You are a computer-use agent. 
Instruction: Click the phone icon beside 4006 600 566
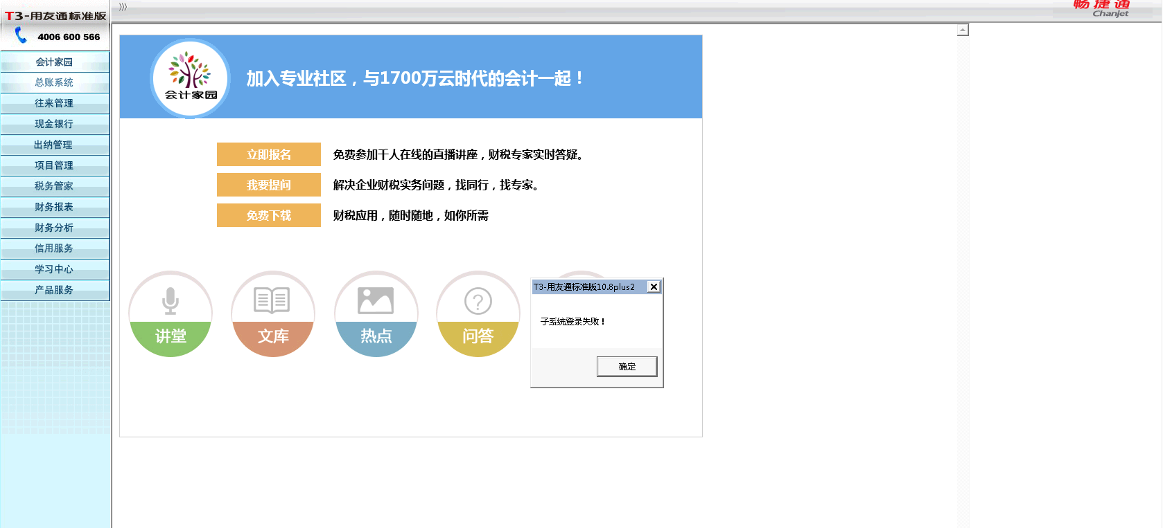pyautogui.click(x=21, y=35)
